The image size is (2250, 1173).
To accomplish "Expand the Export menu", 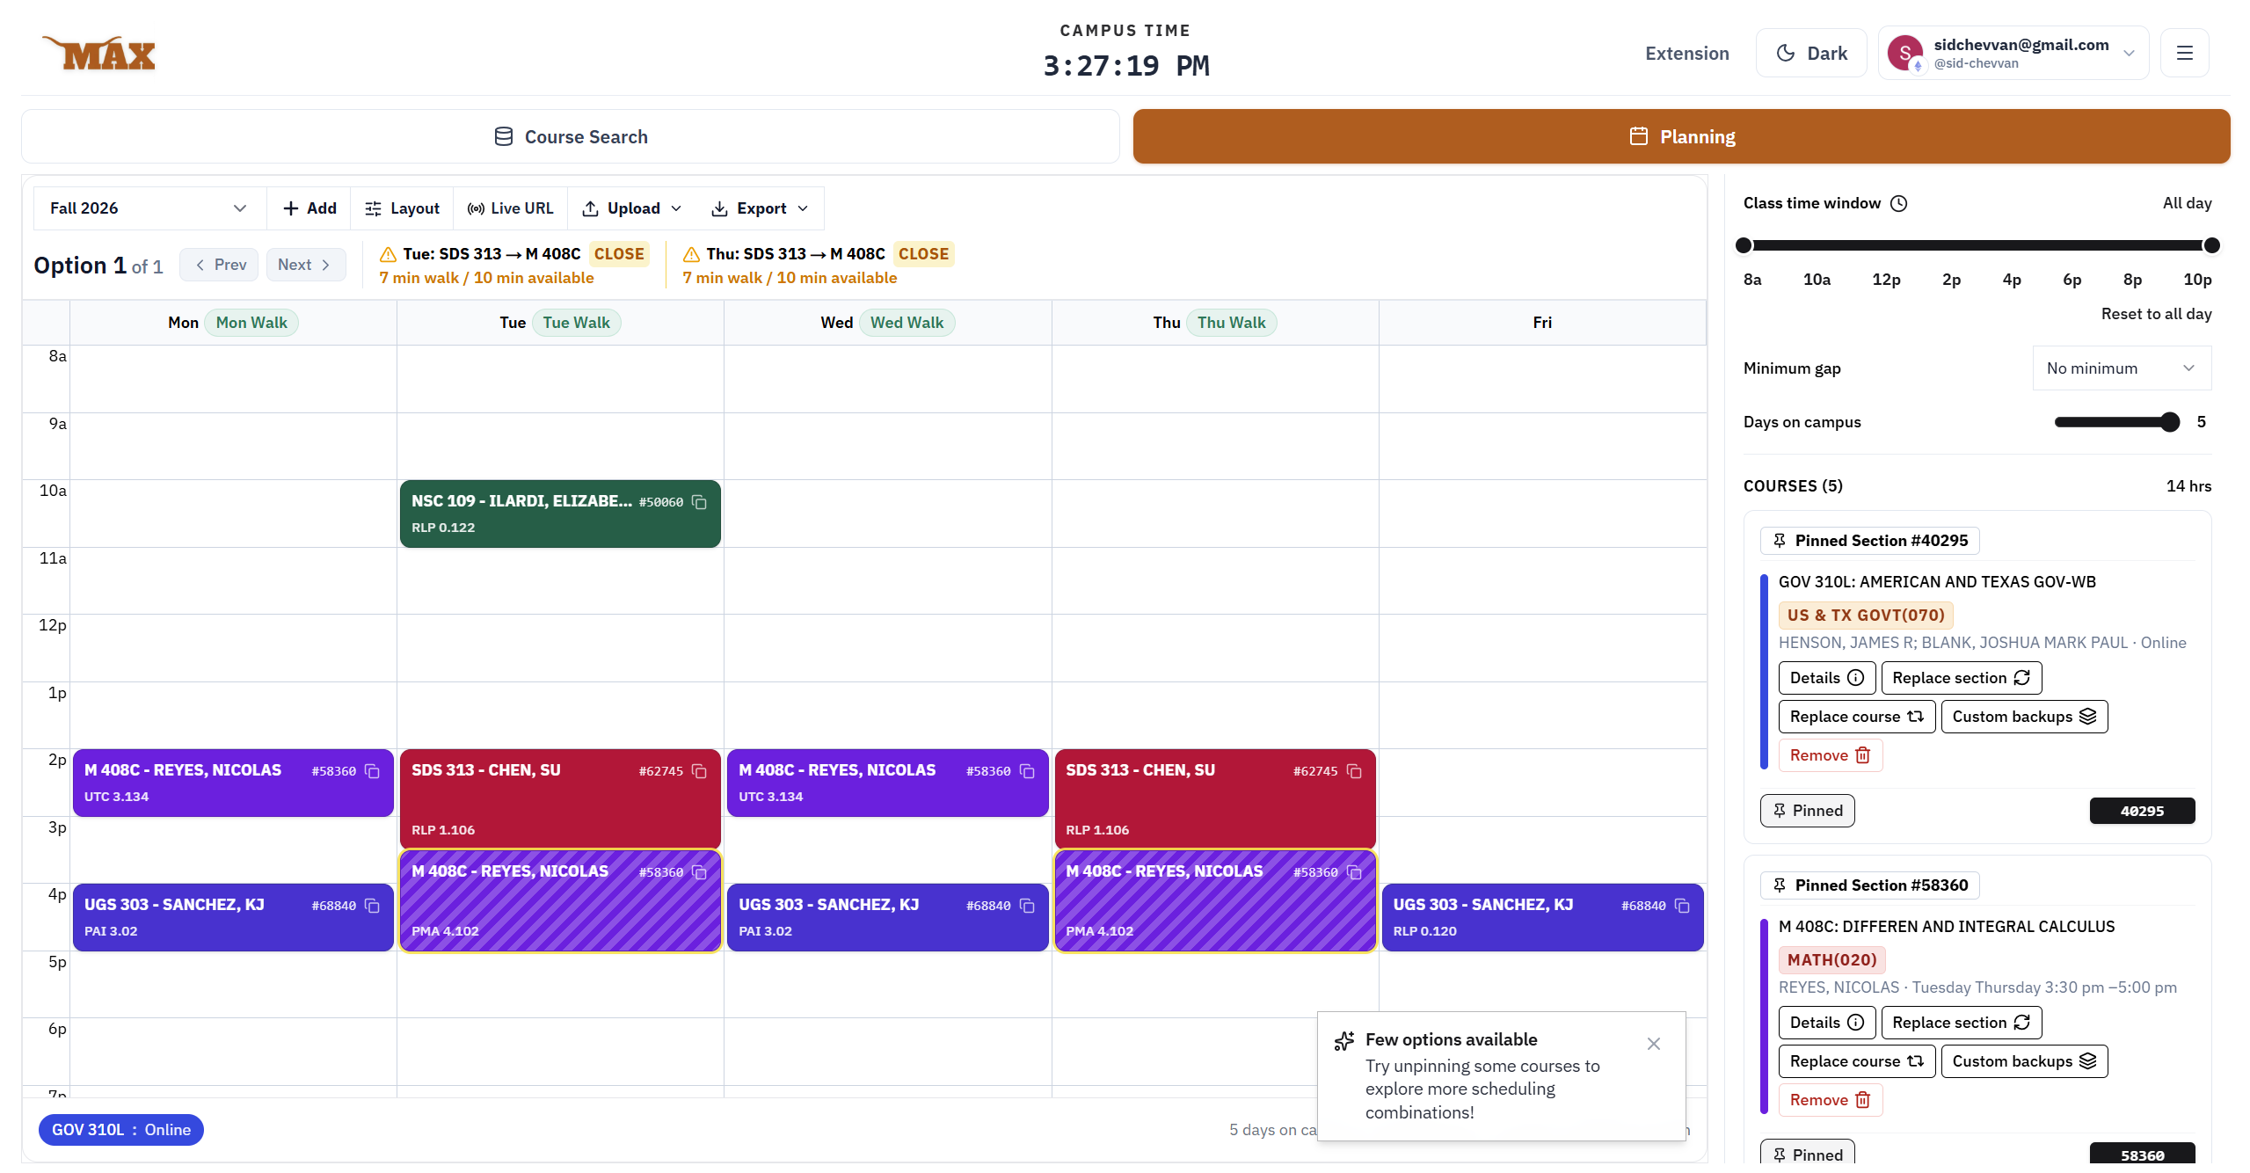I will point(760,208).
